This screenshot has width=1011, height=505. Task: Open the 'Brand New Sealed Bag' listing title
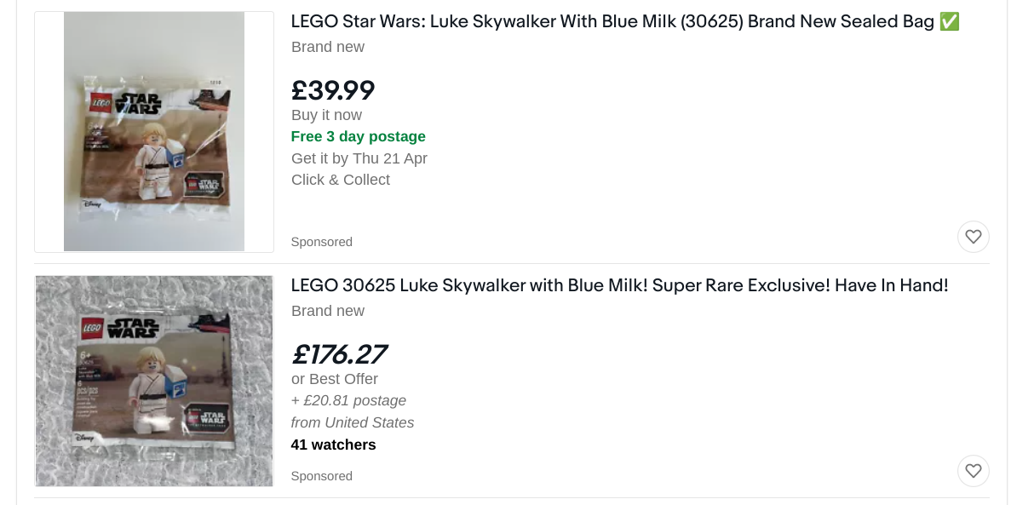point(625,21)
